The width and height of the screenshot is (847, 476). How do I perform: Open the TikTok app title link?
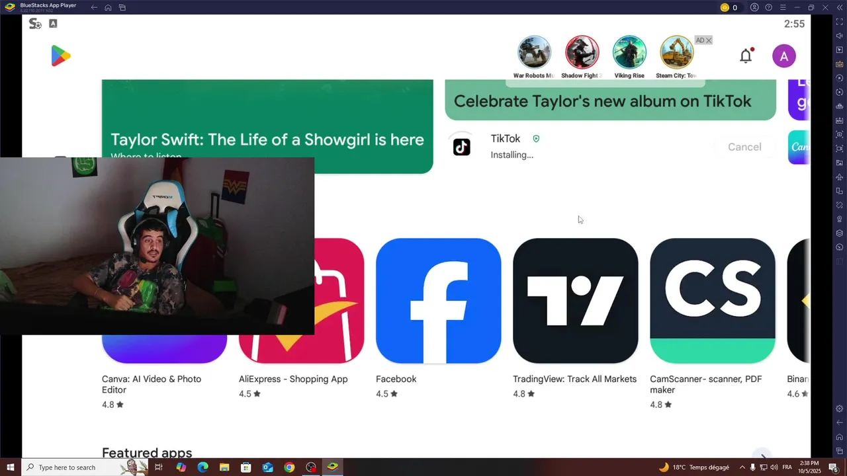coord(506,138)
